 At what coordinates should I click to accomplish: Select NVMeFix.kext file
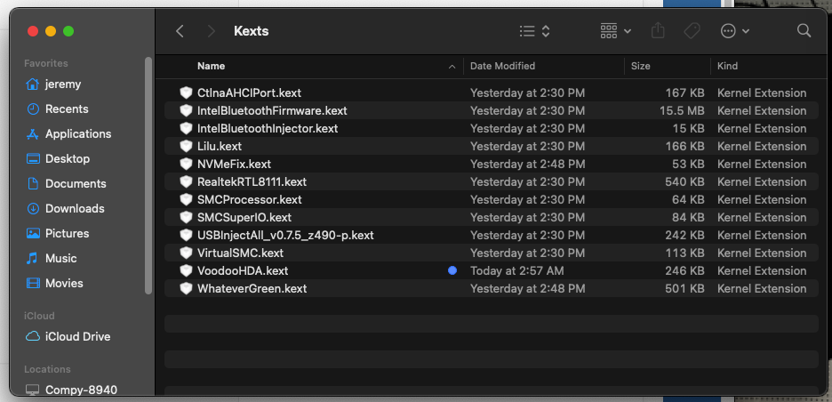[491, 165]
